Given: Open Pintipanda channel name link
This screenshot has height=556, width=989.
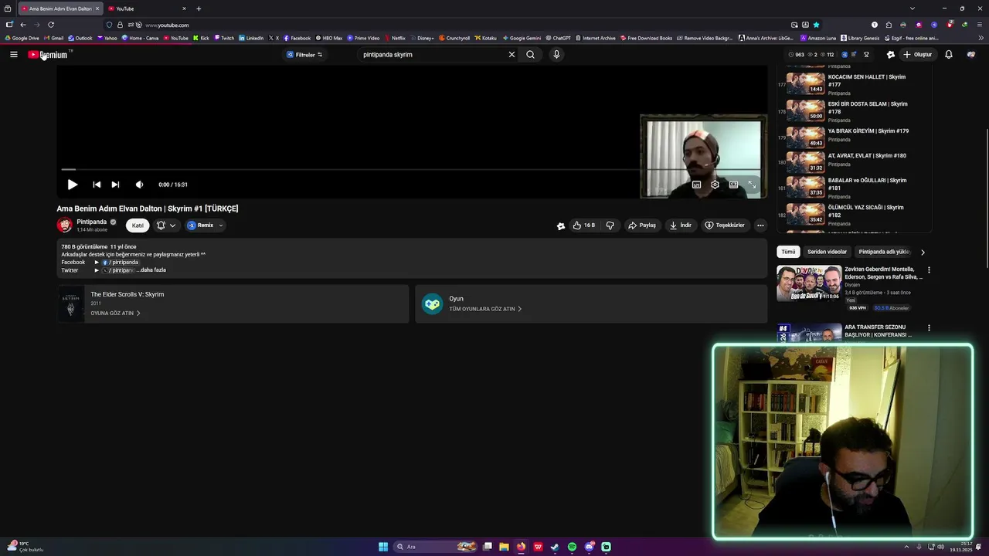Looking at the screenshot, I should click(92, 222).
